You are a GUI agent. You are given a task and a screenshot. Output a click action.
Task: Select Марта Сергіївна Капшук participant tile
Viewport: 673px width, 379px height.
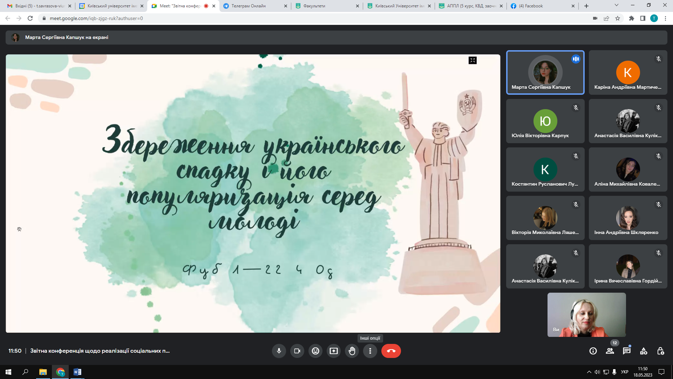coord(545,73)
